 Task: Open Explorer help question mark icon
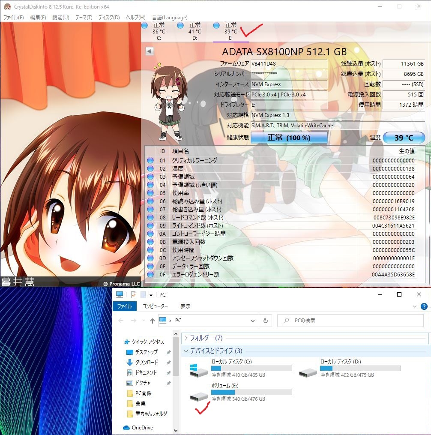pos(424,306)
